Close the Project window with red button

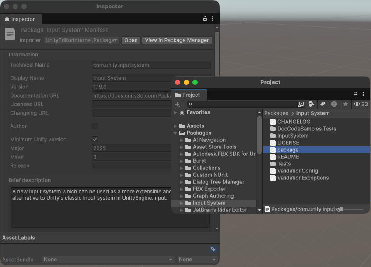(x=178, y=82)
